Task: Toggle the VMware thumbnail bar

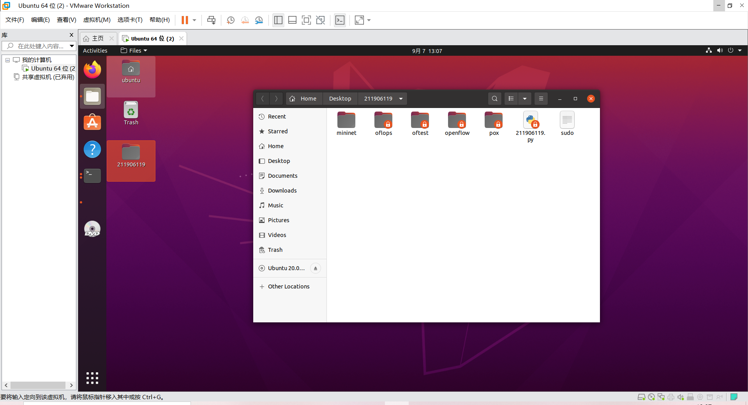Action: (x=292, y=20)
